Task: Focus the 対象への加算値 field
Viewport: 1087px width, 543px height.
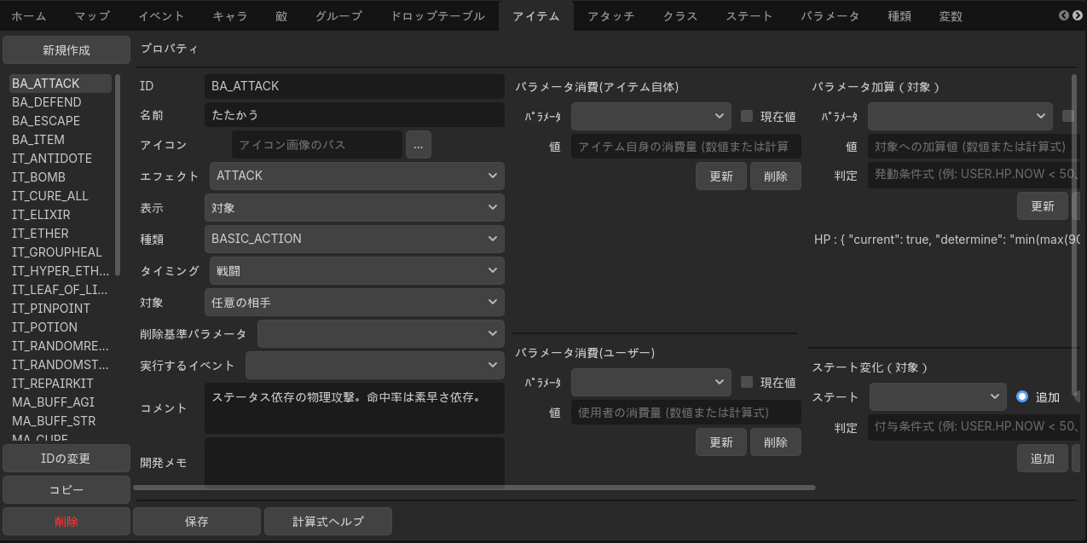Action: coord(974,147)
